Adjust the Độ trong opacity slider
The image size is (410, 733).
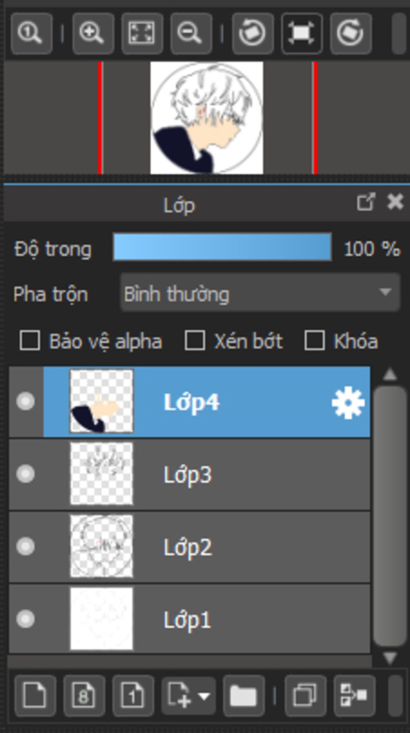pos(222,247)
